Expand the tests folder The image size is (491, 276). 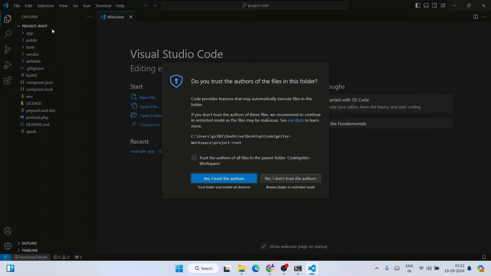click(30, 47)
